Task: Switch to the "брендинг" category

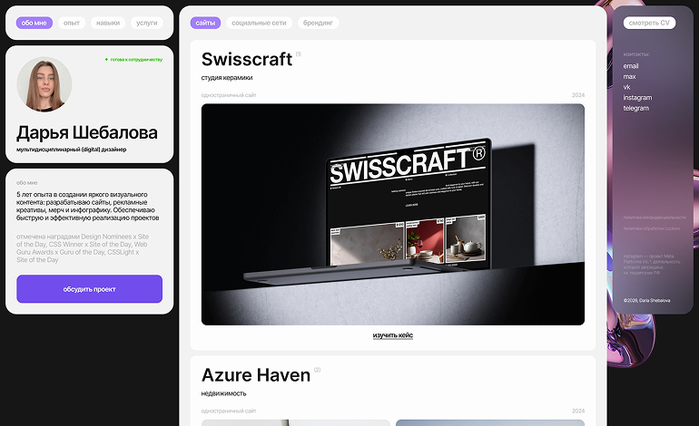Action: click(318, 23)
